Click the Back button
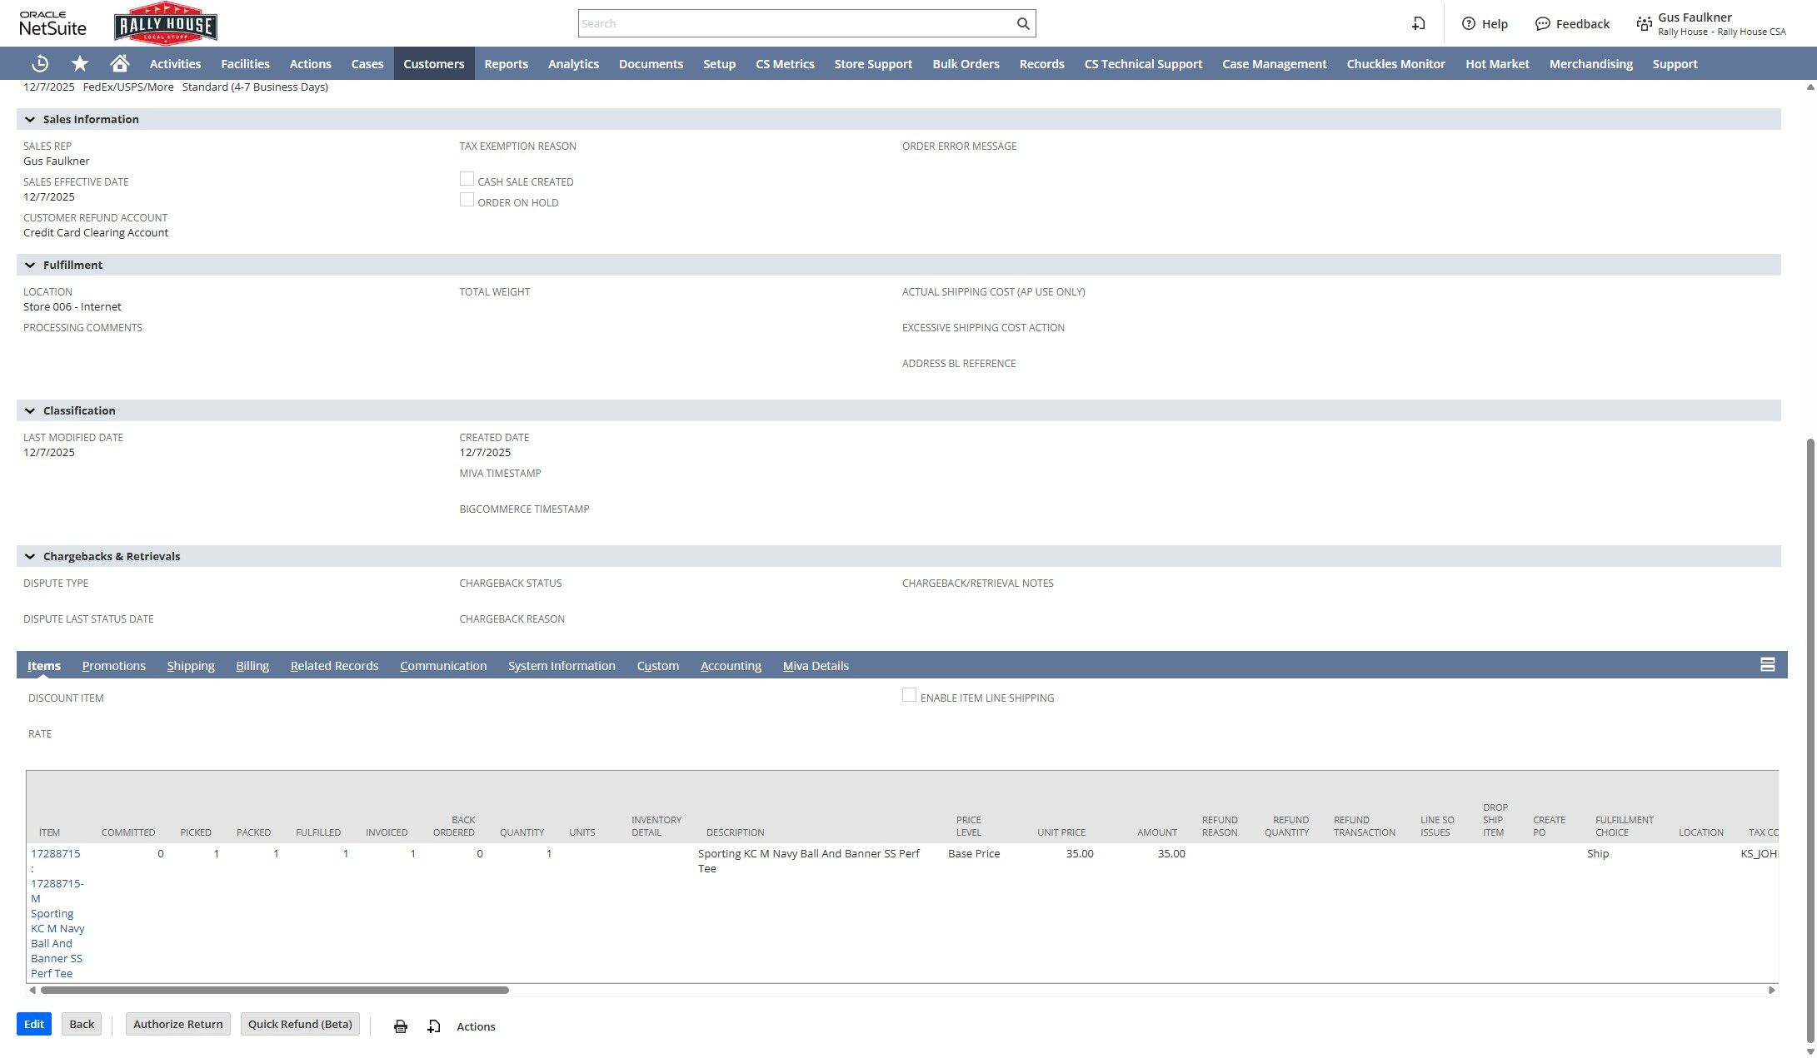The height and width of the screenshot is (1058, 1817). click(82, 1024)
